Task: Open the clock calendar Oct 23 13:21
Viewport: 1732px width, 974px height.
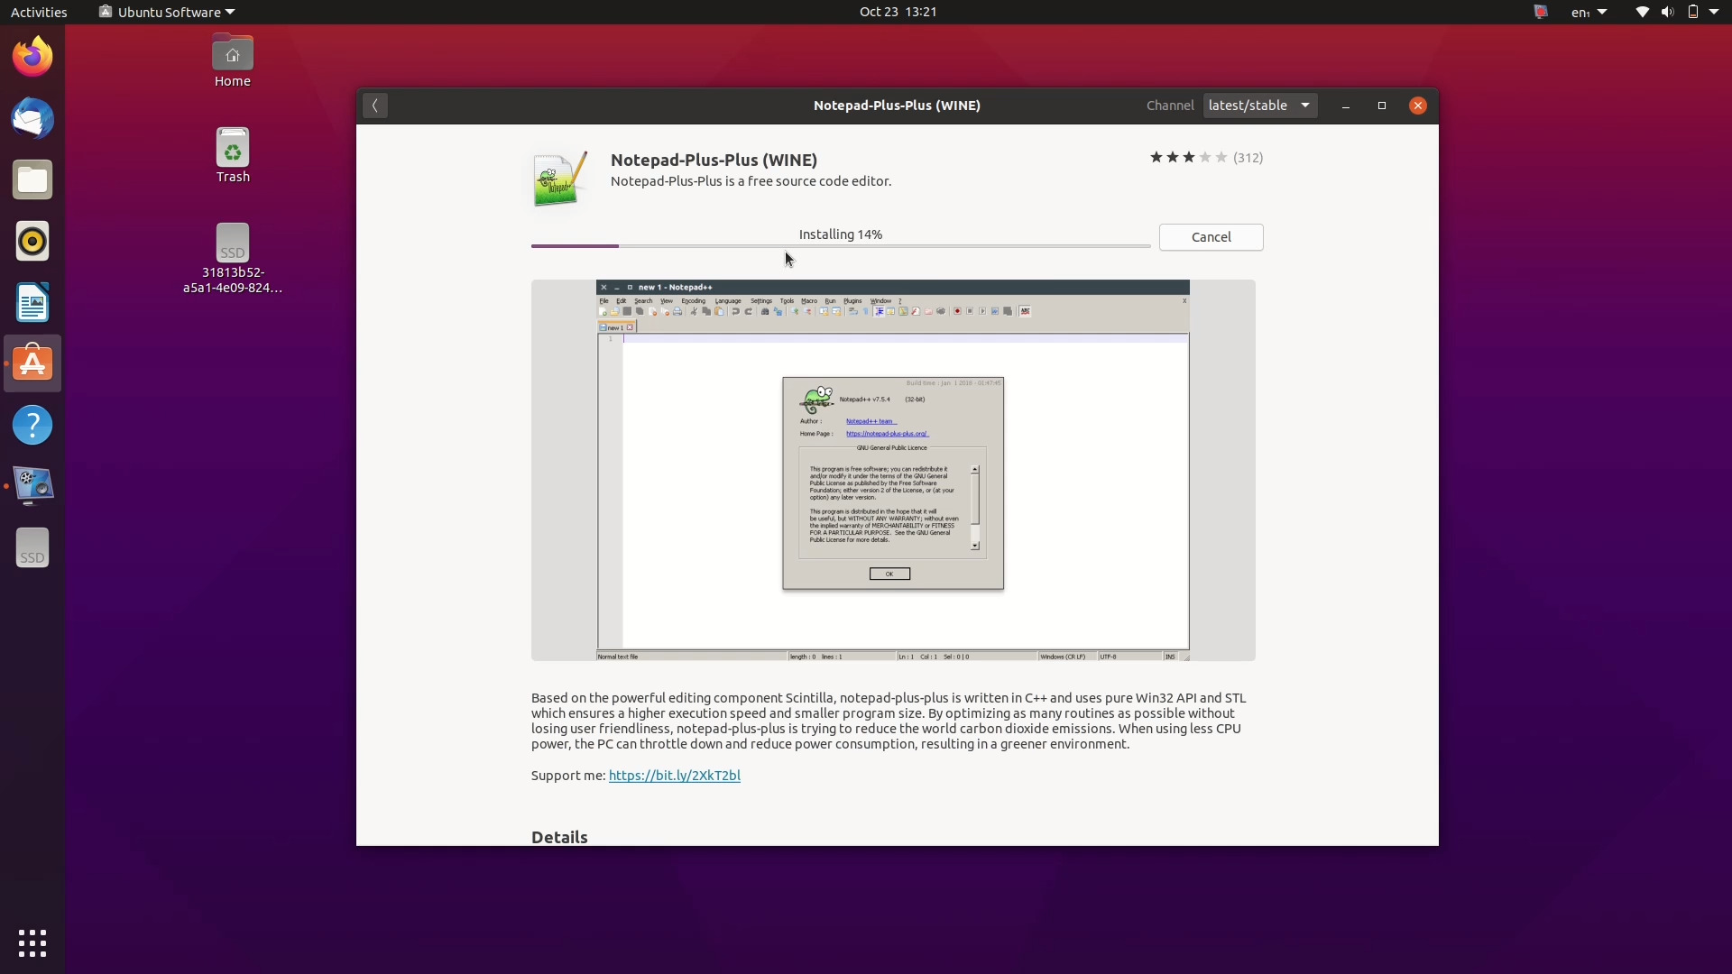Action: pyautogui.click(x=898, y=12)
